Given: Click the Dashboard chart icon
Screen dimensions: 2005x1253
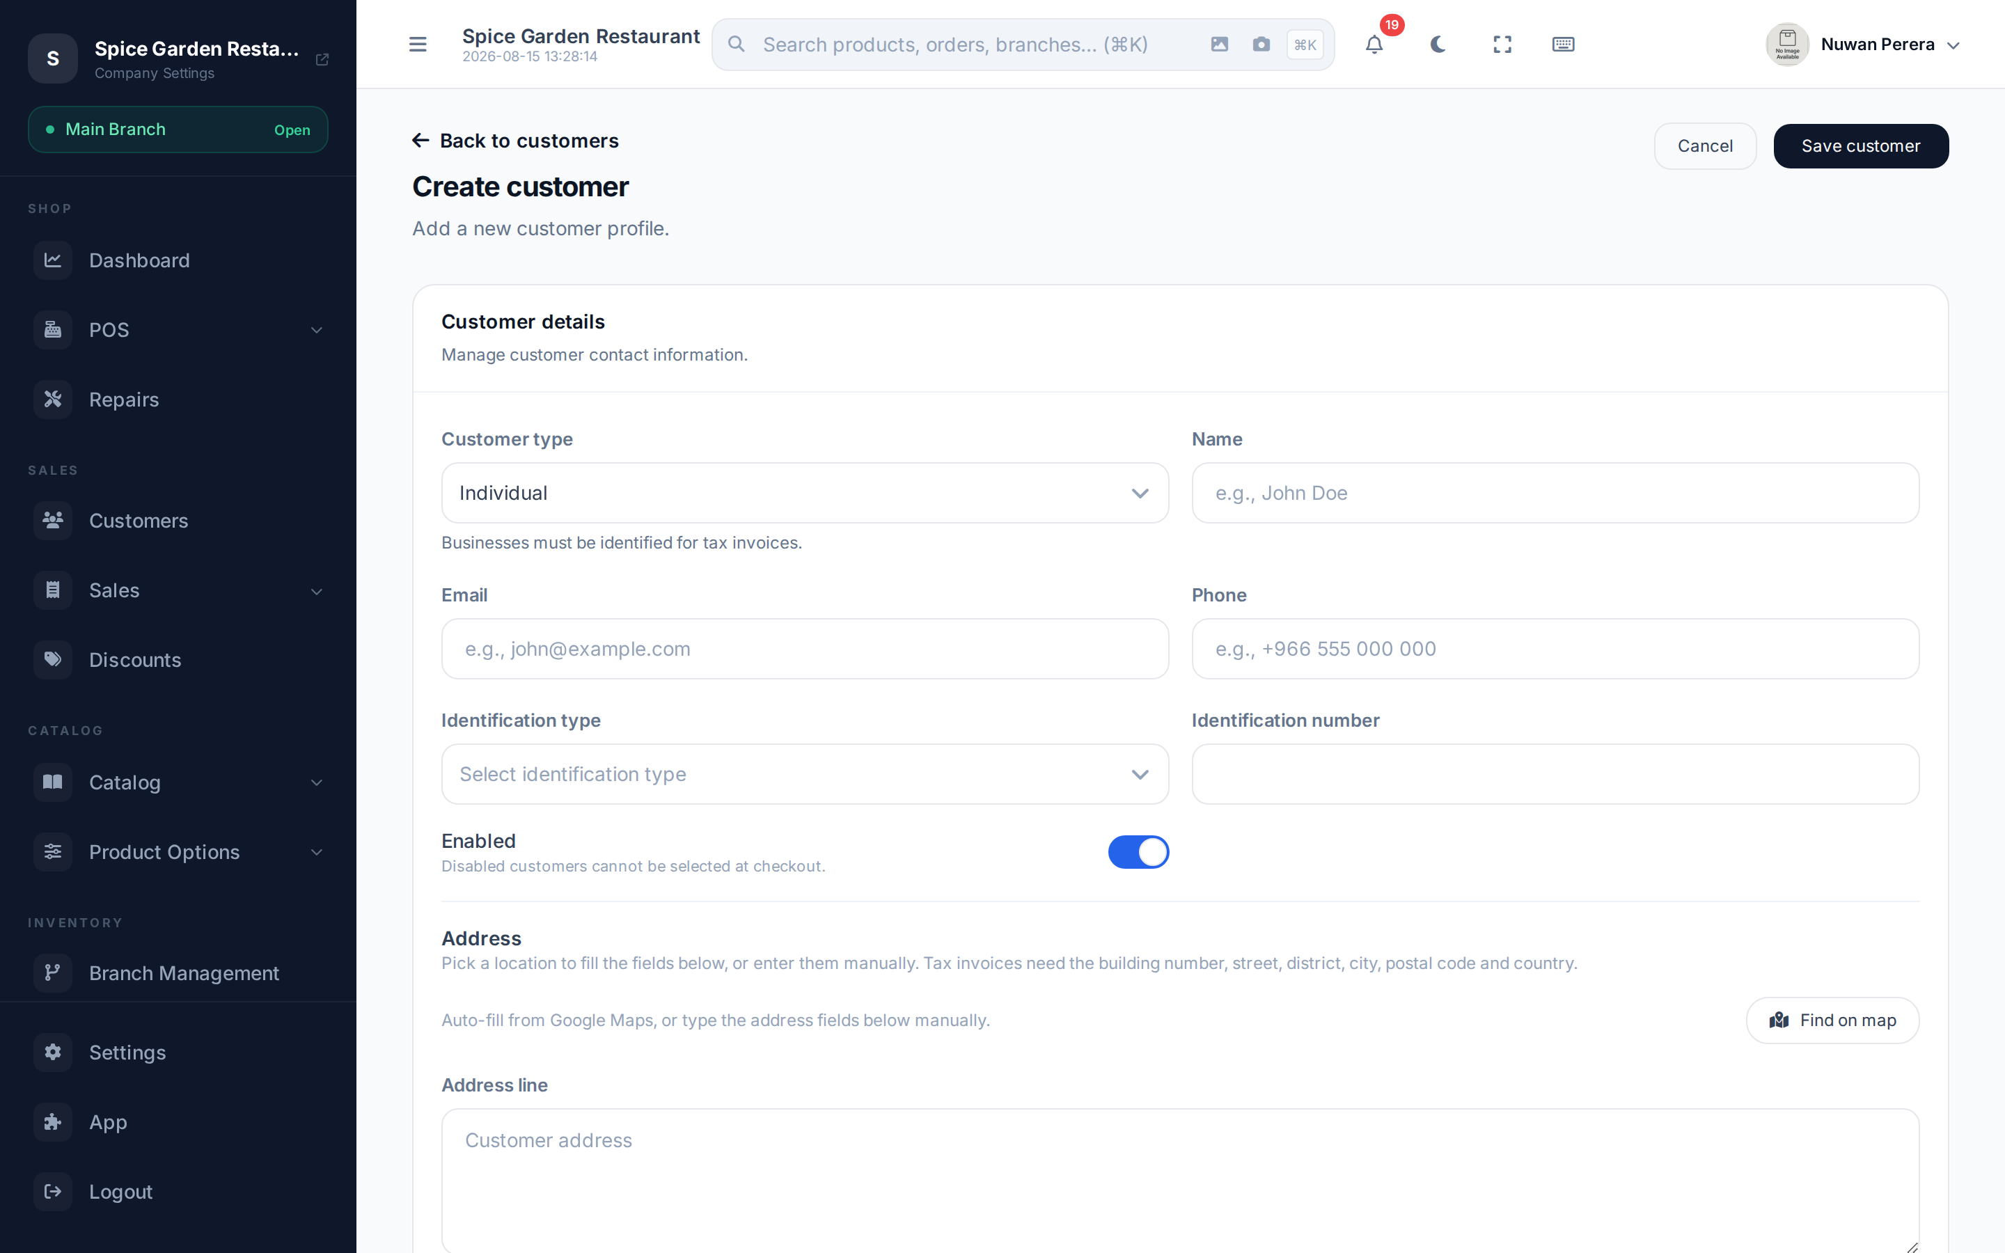Looking at the screenshot, I should coord(53,260).
